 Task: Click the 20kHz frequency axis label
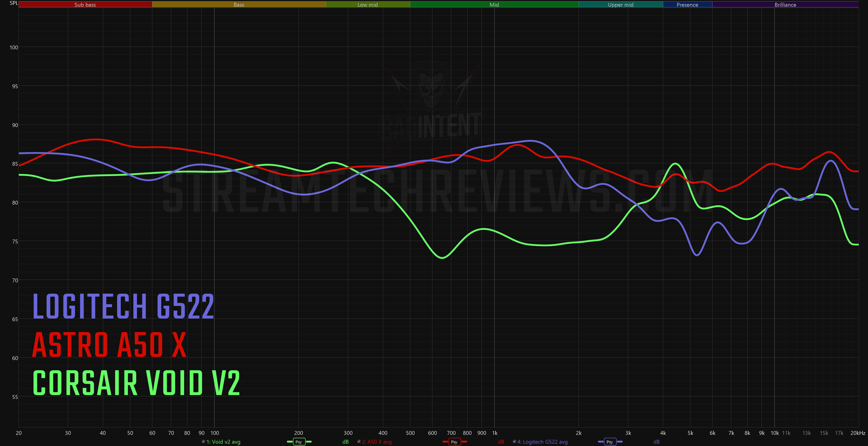point(858,433)
